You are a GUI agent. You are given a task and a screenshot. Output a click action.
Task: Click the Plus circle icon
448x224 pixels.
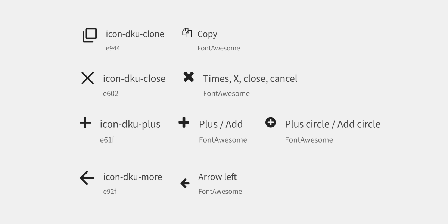pyautogui.click(x=271, y=122)
